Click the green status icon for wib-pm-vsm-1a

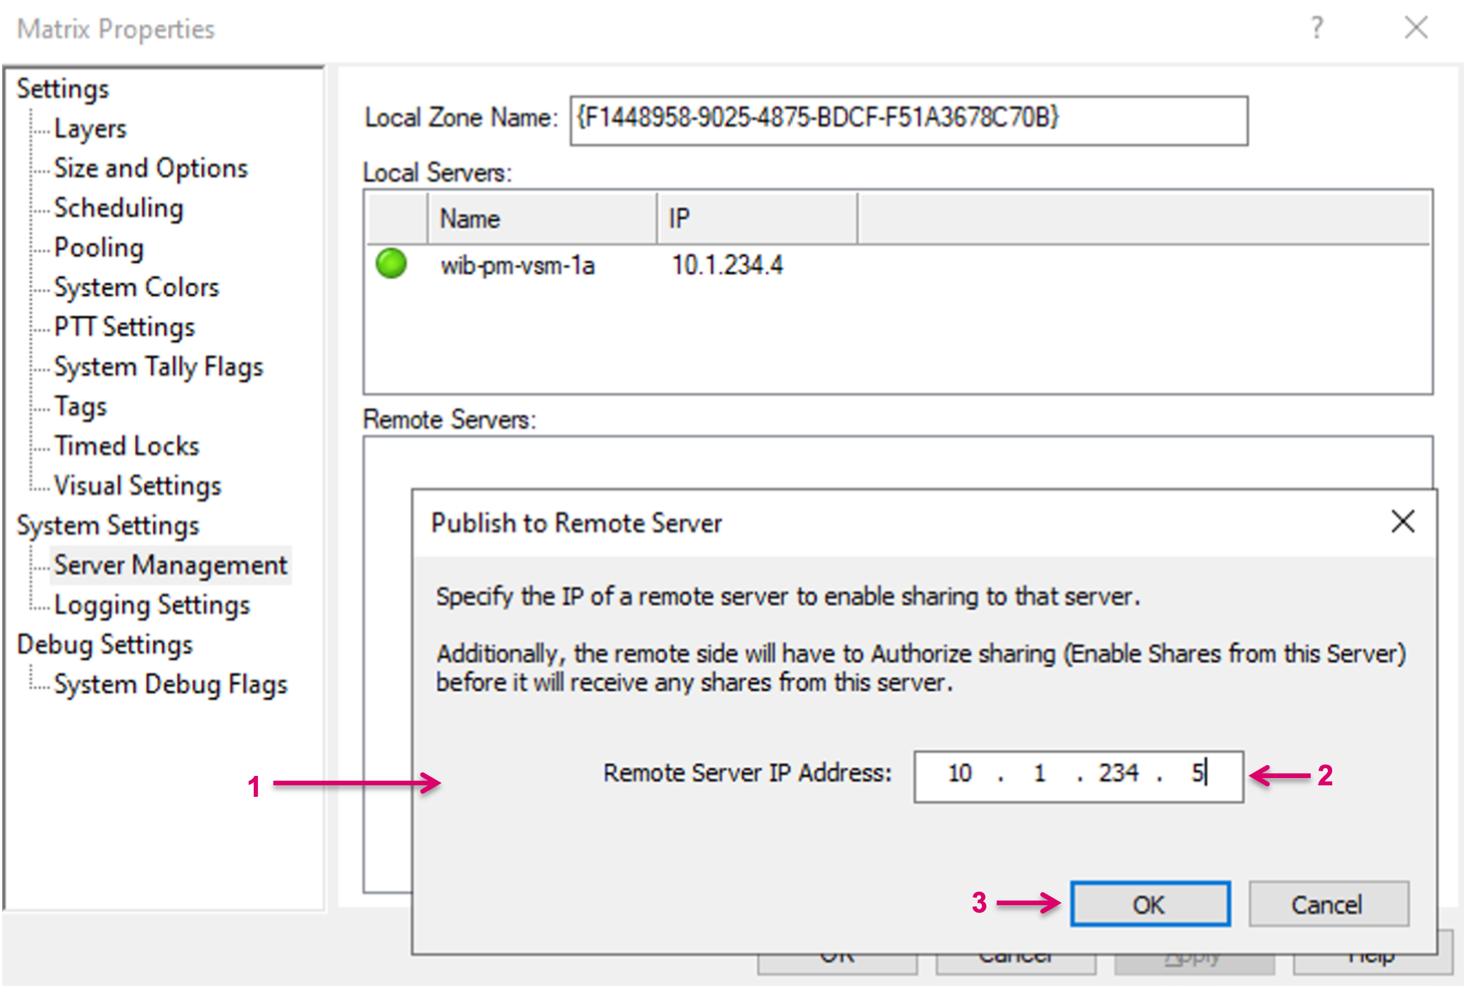[390, 264]
